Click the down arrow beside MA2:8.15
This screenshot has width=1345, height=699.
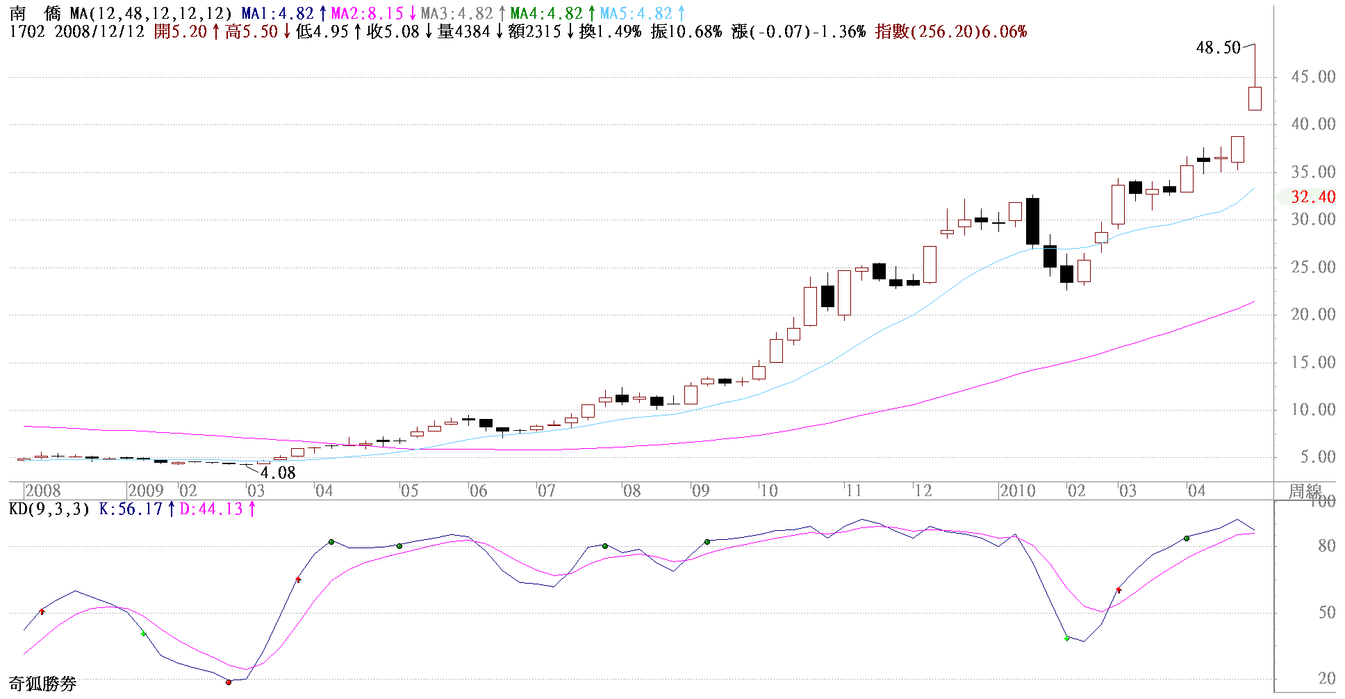[x=412, y=14]
